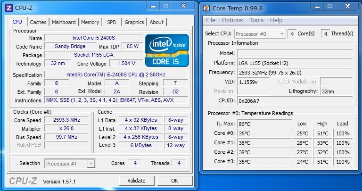Click the CPUID value 0x206A7
This screenshot has height=191, width=362.
(295, 101)
